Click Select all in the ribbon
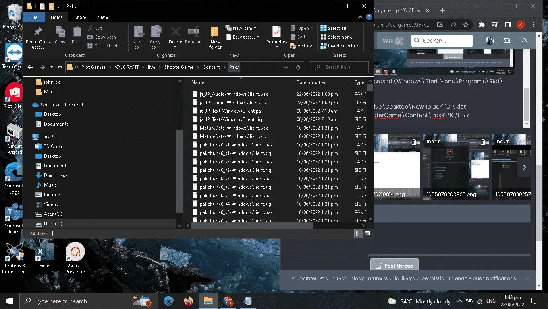The image size is (548, 309). point(333,28)
